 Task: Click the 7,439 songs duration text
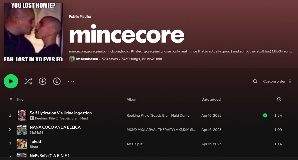point(141,59)
